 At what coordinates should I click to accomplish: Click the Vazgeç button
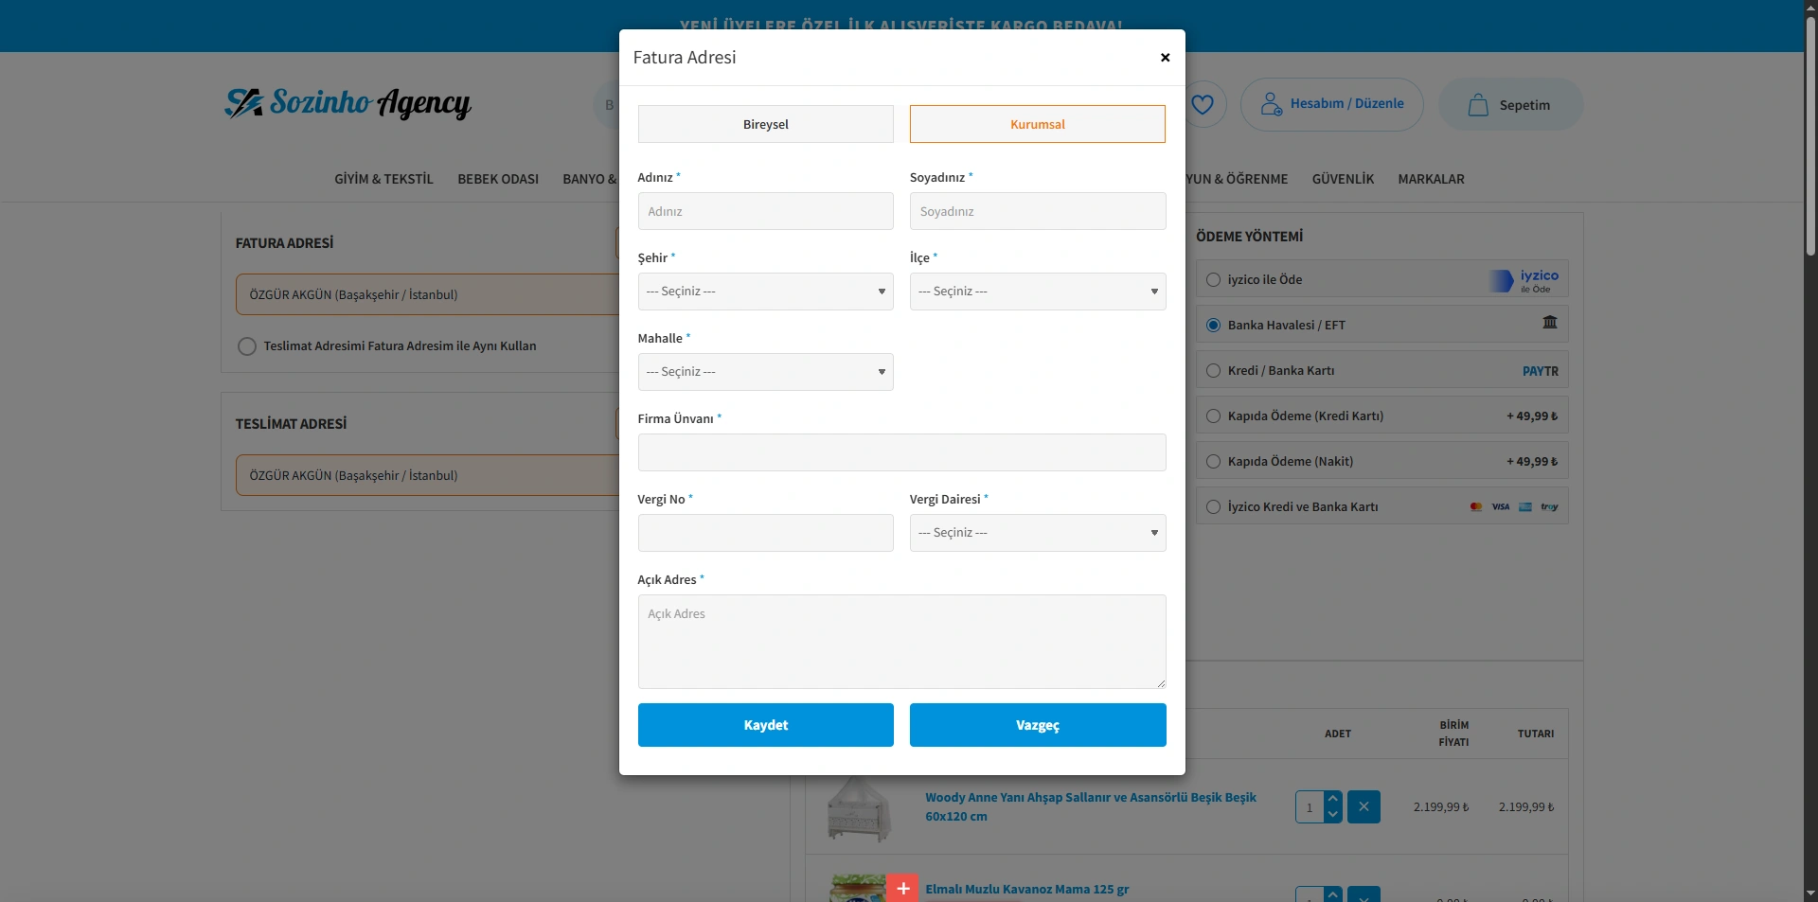tap(1037, 725)
